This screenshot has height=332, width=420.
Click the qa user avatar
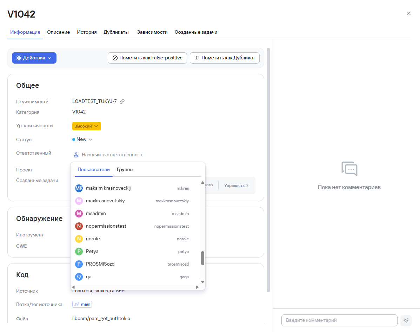pos(79,276)
